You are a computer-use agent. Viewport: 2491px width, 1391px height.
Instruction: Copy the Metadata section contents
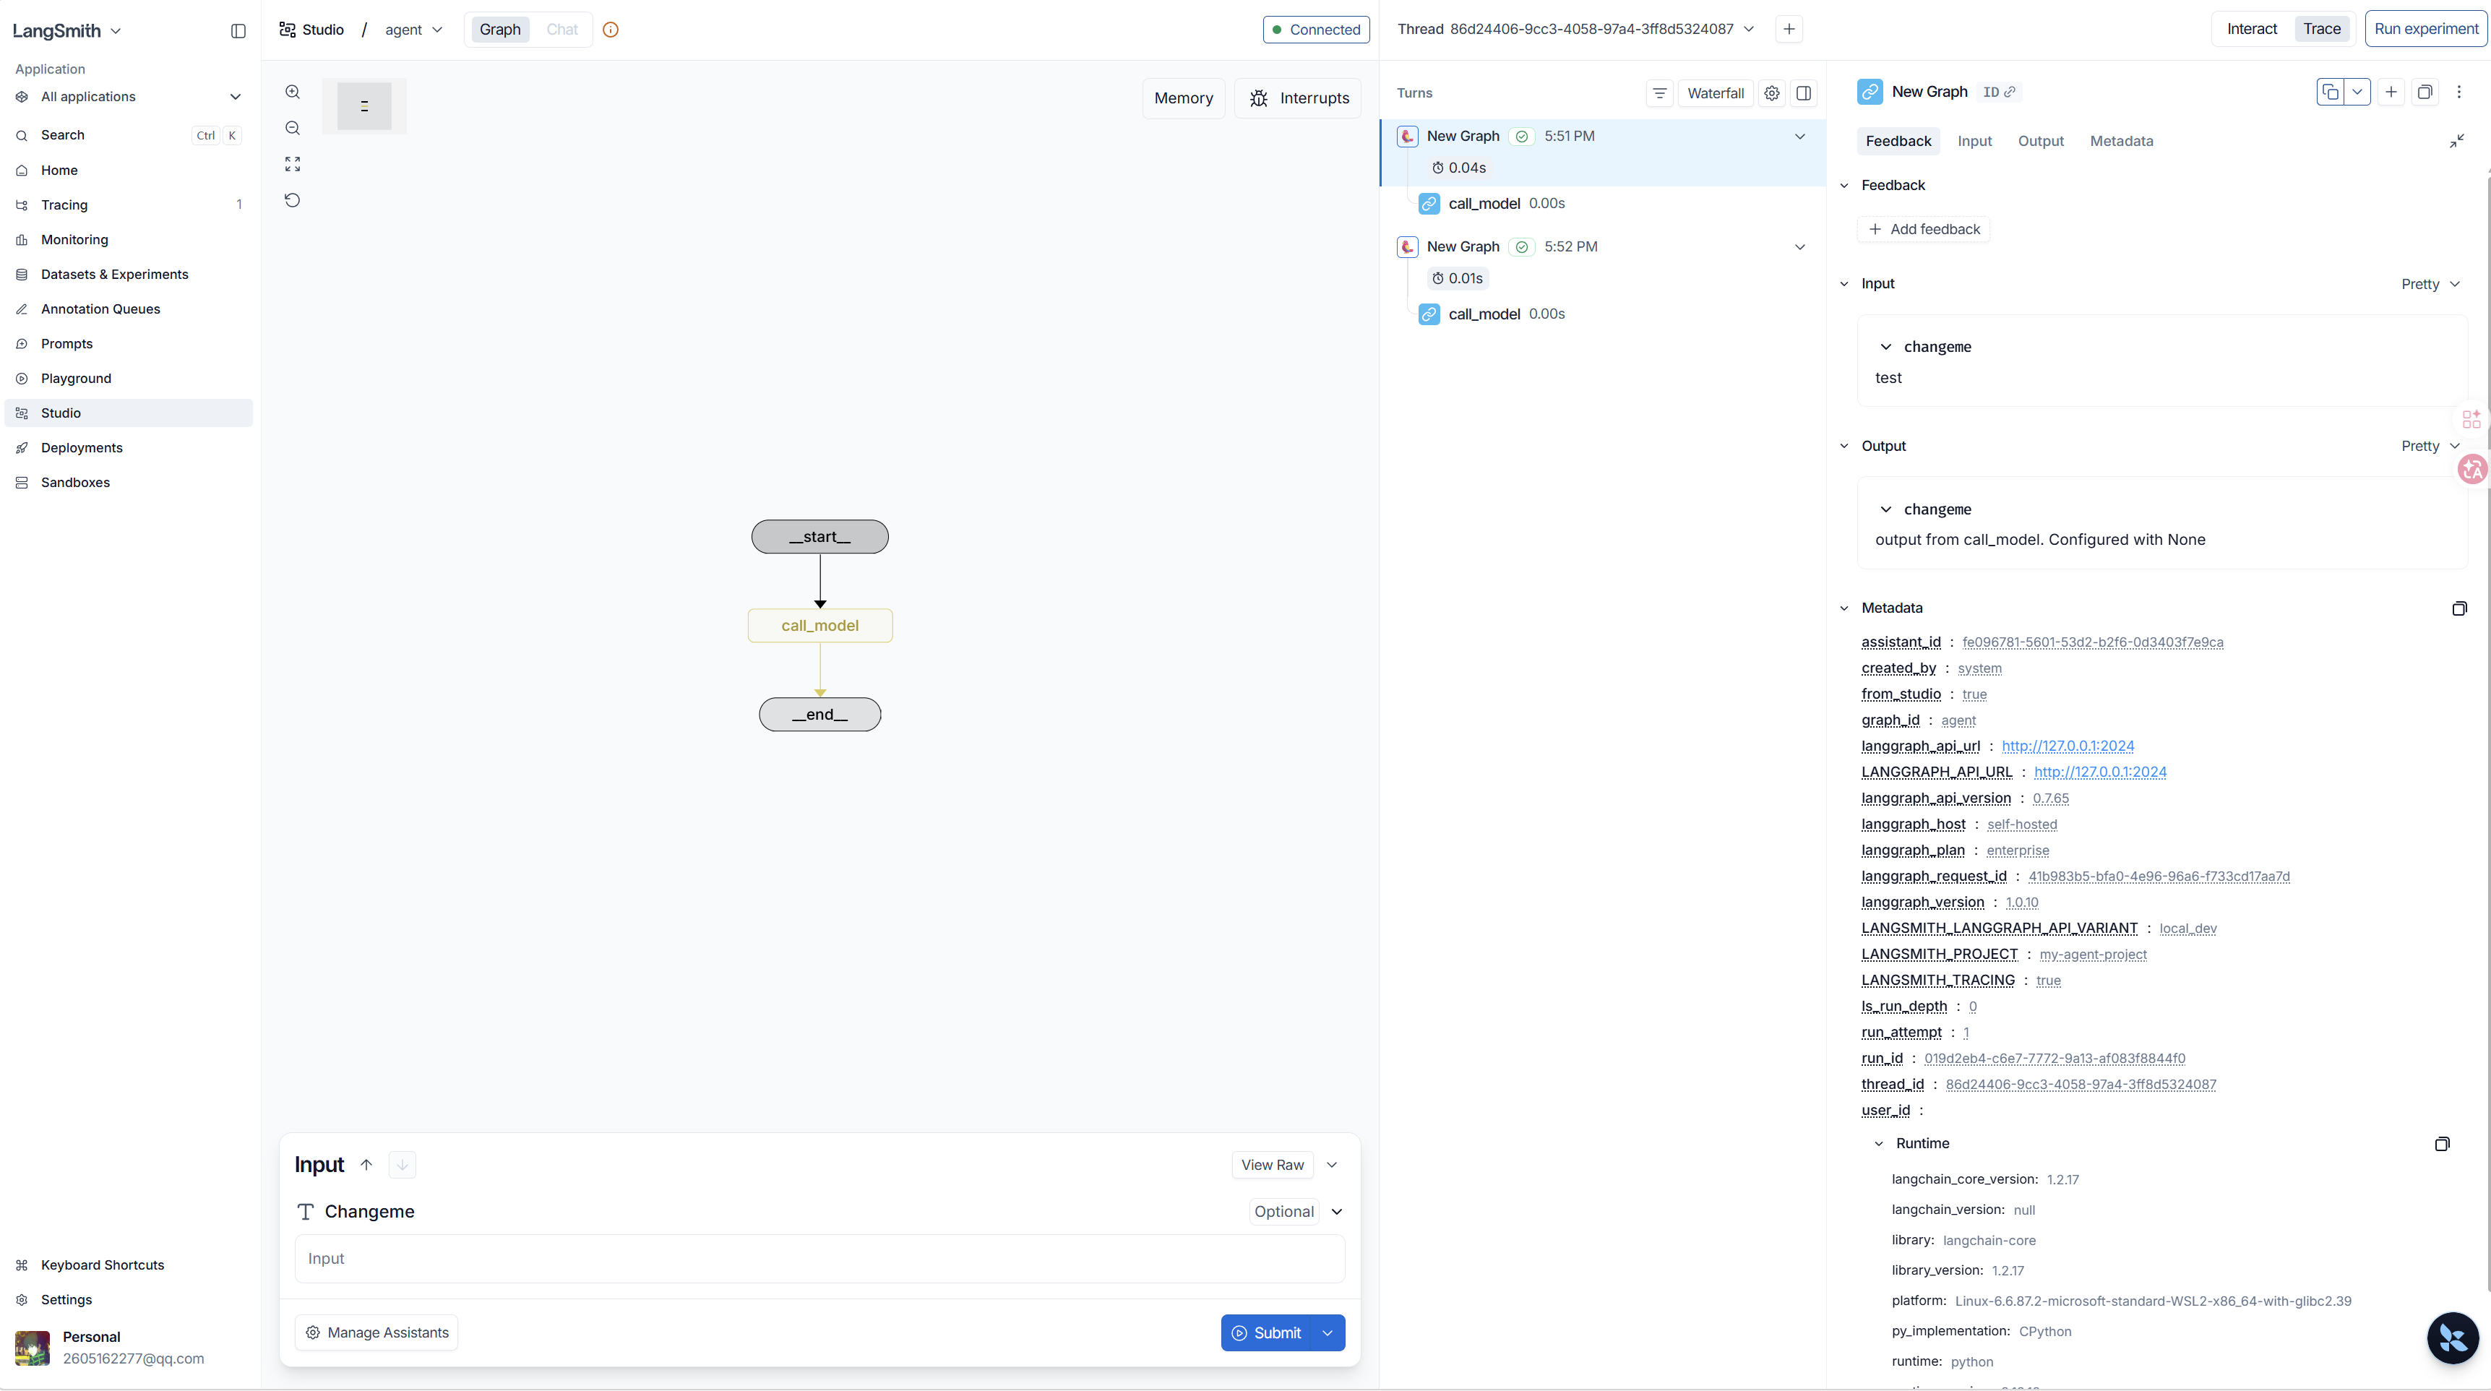click(2459, 608)
